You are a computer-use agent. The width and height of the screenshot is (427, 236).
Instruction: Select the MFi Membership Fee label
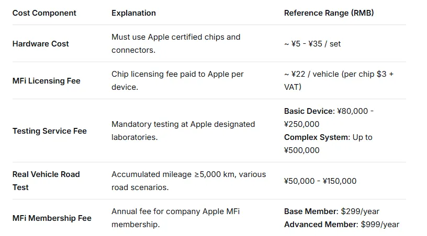52,218
